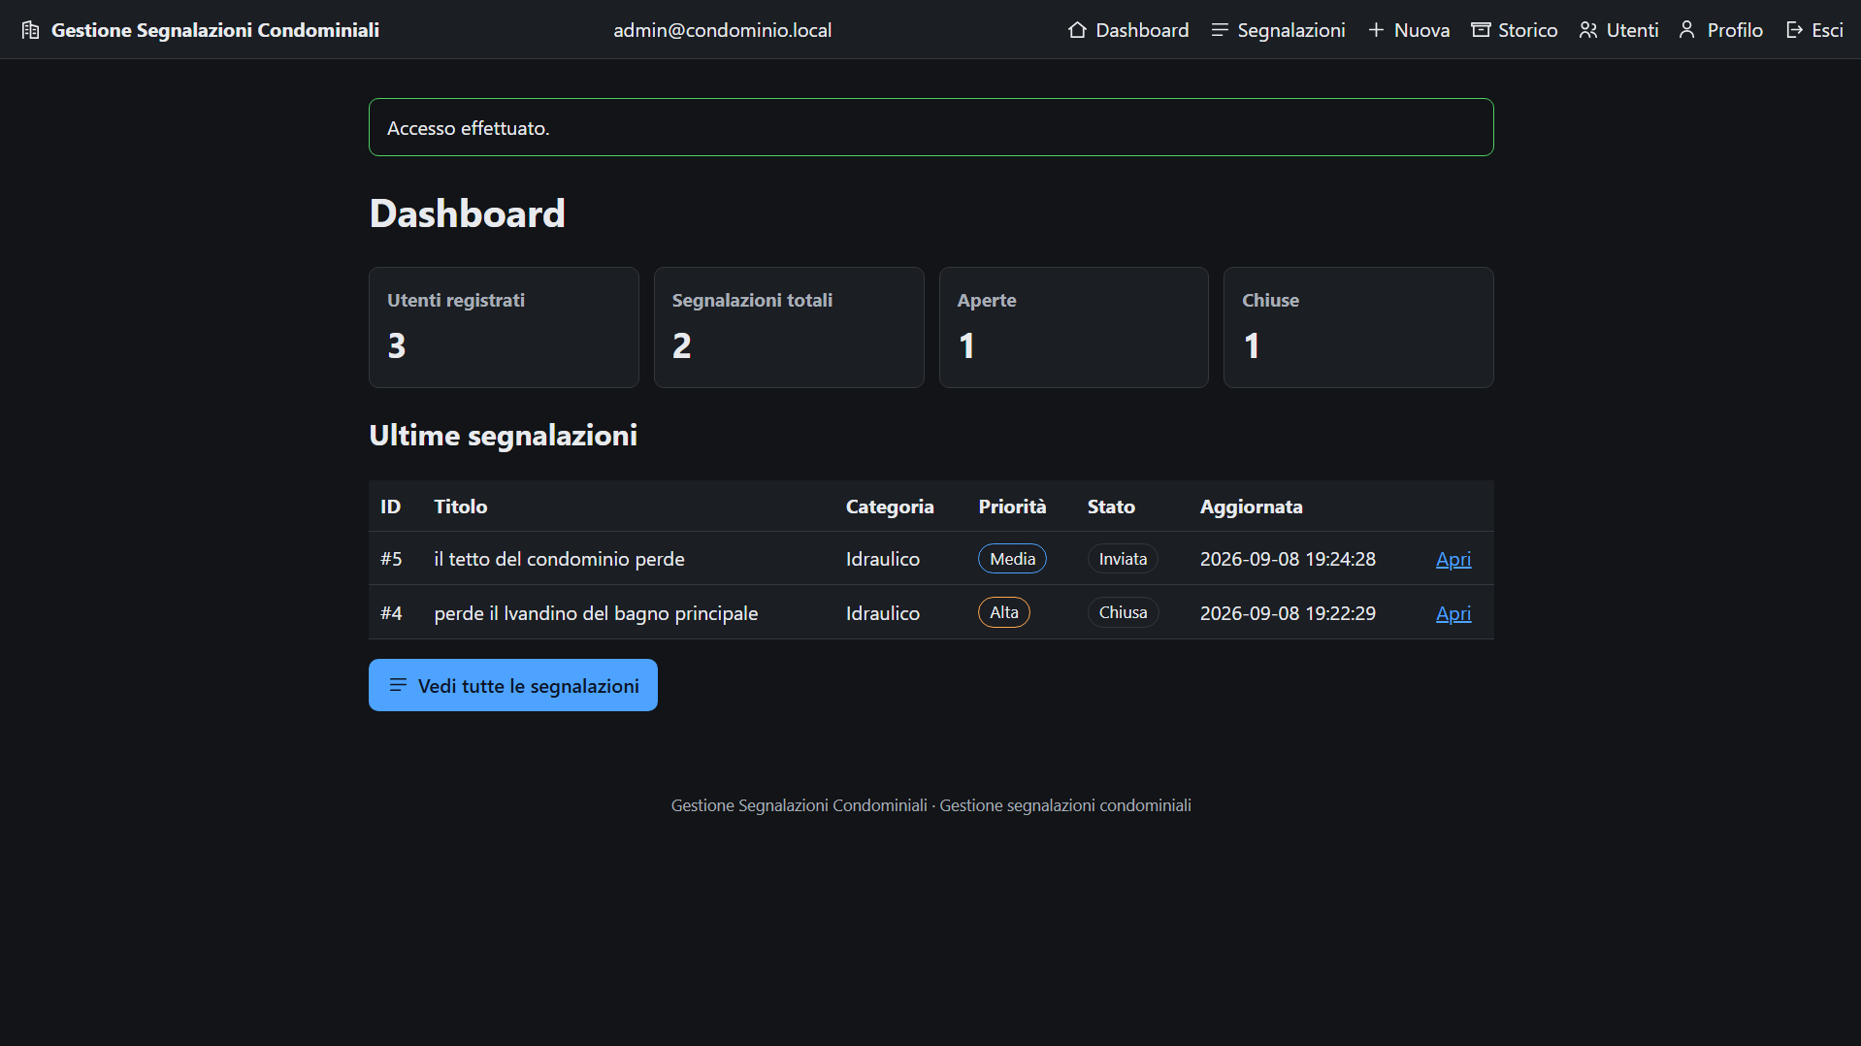The height and width of the screenshot is (1046, 1861).
Task: Open Dashboard from the navigation bar
Action: click(1128, 30)
